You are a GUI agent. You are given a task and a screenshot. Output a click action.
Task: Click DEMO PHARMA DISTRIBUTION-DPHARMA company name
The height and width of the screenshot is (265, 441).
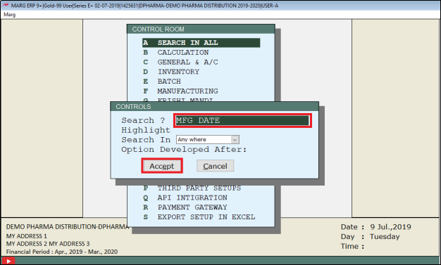[x=68, y=226]
